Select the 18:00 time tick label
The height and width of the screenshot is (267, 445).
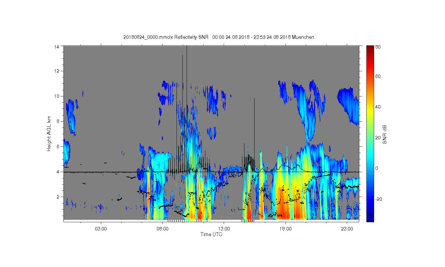[x=285, y=229]
